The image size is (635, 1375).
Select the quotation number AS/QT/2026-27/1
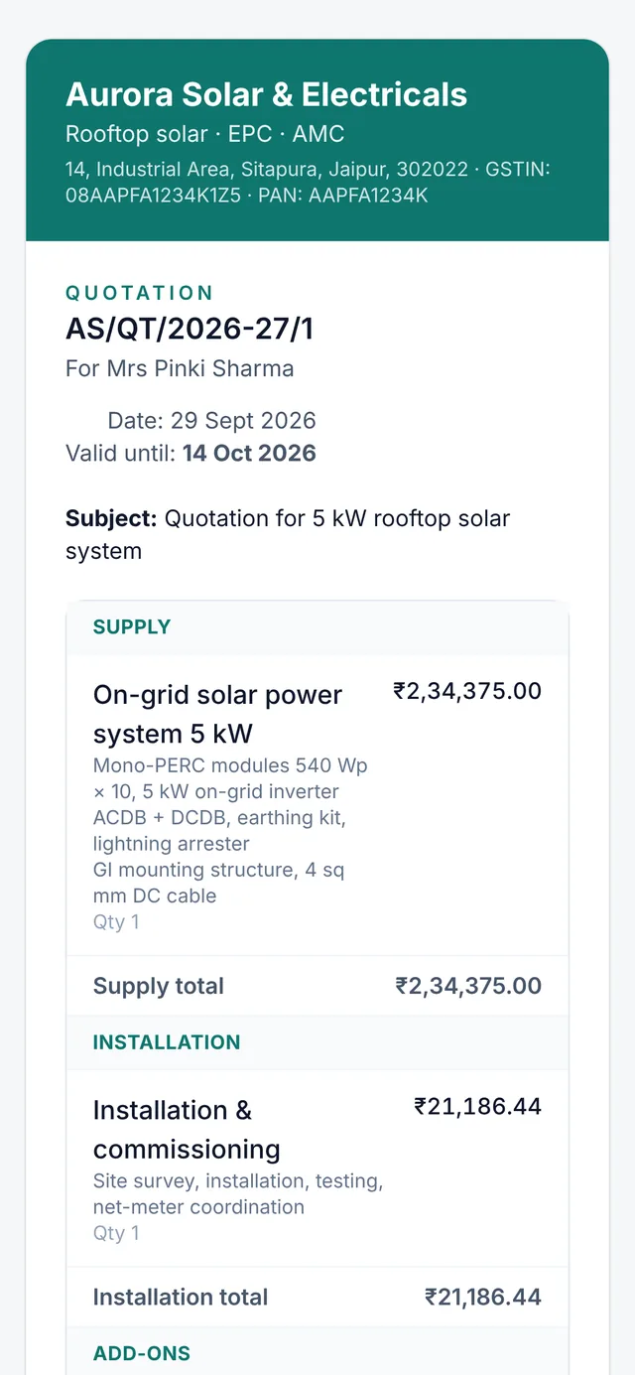(190, 329)
